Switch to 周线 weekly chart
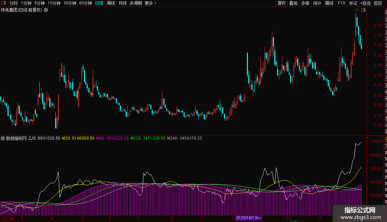 click(x=111, y=3)
